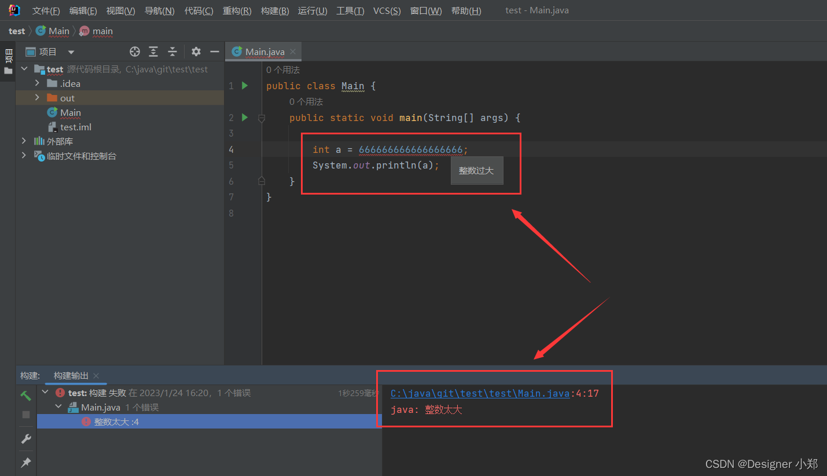
Task: Click the stop build square icon
Action: [26, 415]
